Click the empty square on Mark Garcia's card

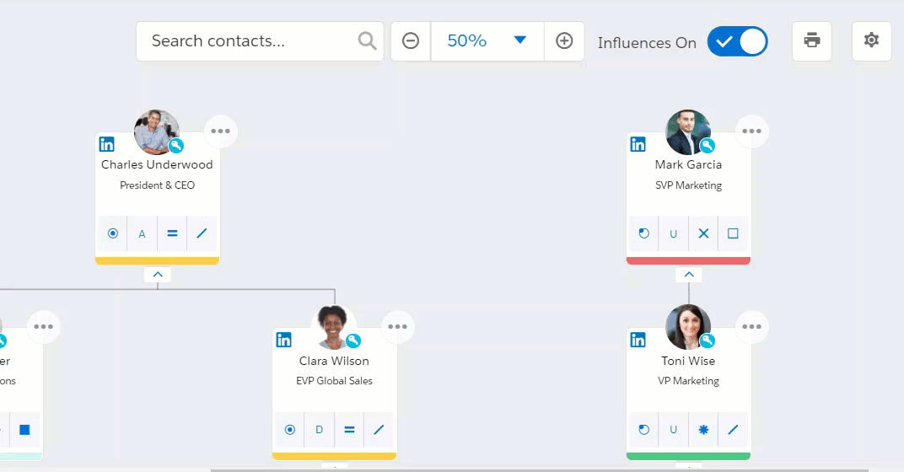[x=733, y=233]
